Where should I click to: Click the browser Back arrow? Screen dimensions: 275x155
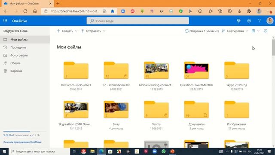6,11
